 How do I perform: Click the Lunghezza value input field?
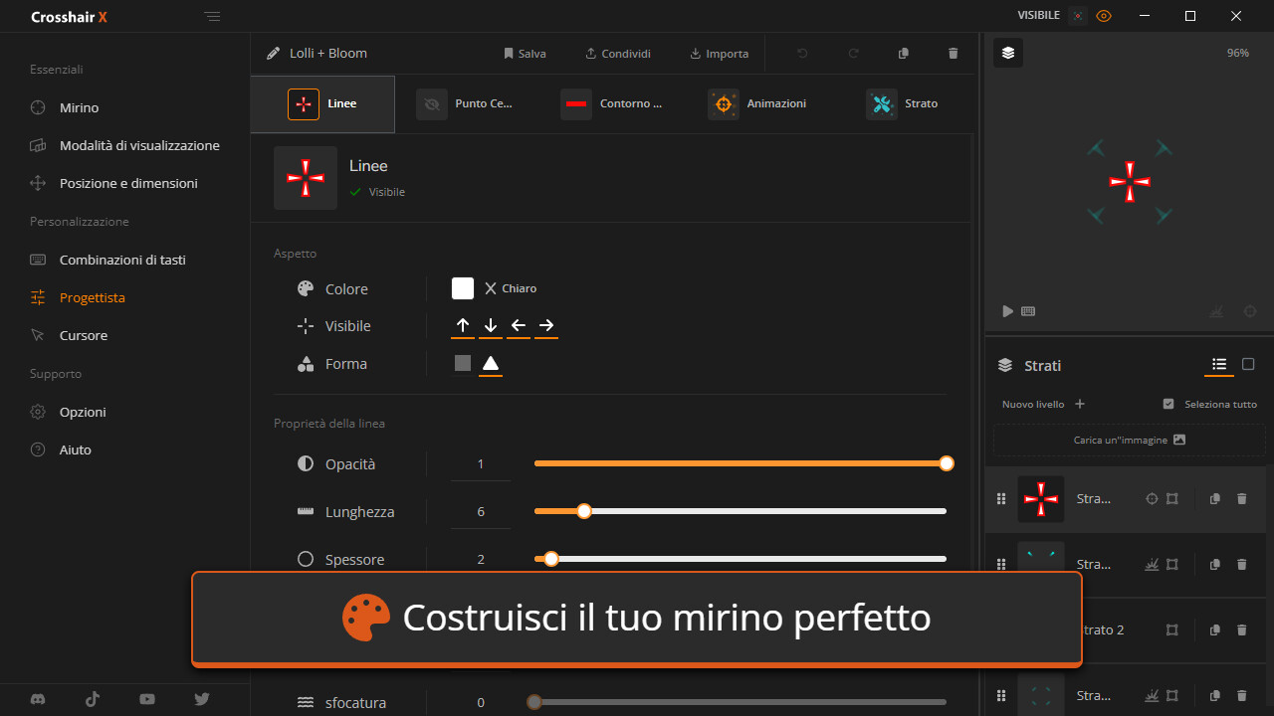(x=481, y=512)
